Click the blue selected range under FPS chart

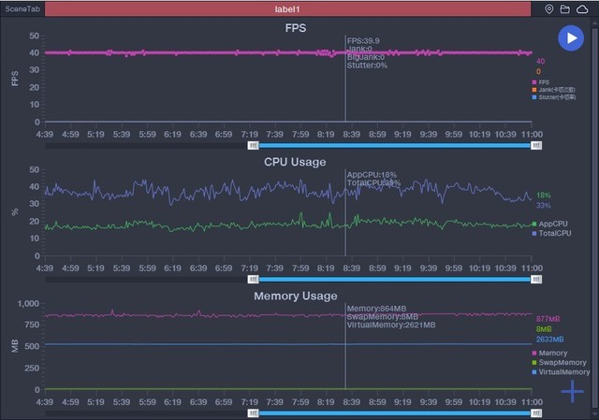point(395,146)
